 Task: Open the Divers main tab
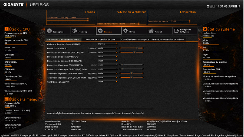(x=134, y=31)
